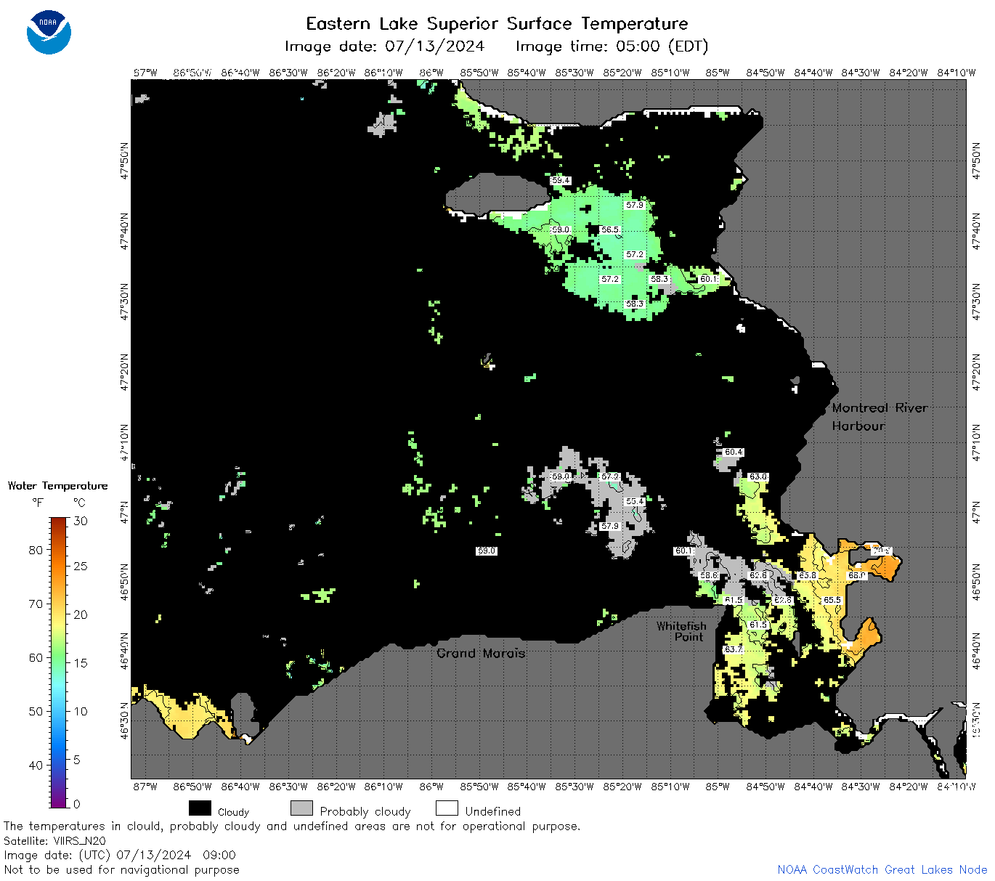Viewport: 995px width, 881px height.
Task: Click the white Undefined legend swatch
Action: (x=447, y=808)
